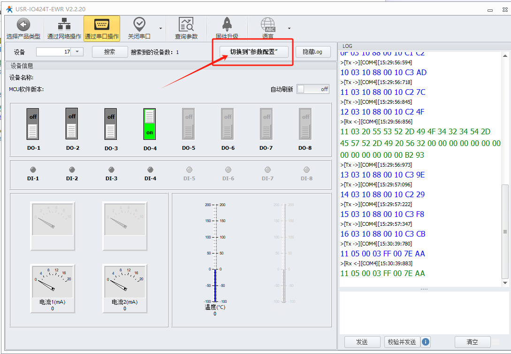Click the DI-1 indicator light
Image resolution: width=511 pixels, height=354 pixels.
(x=33, y=169)
